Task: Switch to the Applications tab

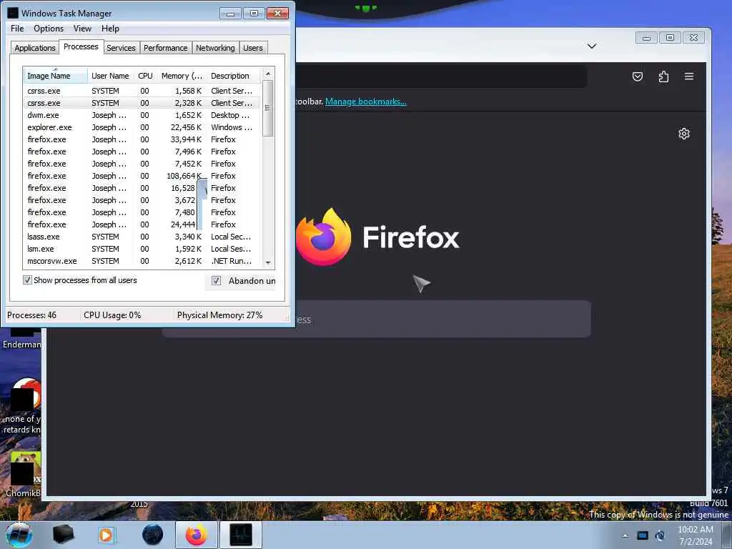Action: pyautogui.click(x=35, y=48)
